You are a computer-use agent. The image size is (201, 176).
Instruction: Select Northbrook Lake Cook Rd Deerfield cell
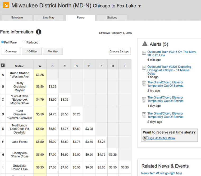[20, 129]
